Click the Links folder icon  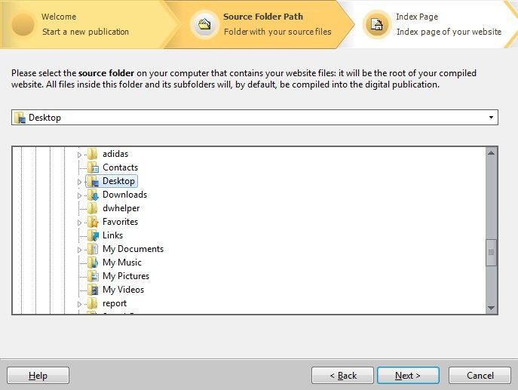pos(93,235)
